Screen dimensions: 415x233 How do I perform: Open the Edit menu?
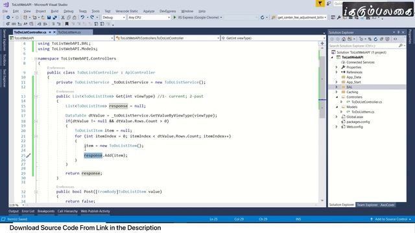point(16,11)
